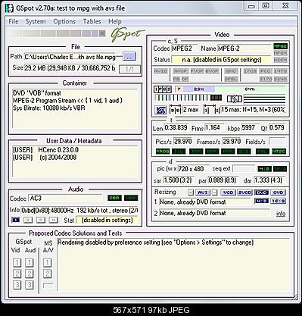Click the 720 x 480 picture size

[x=194, y=169]
